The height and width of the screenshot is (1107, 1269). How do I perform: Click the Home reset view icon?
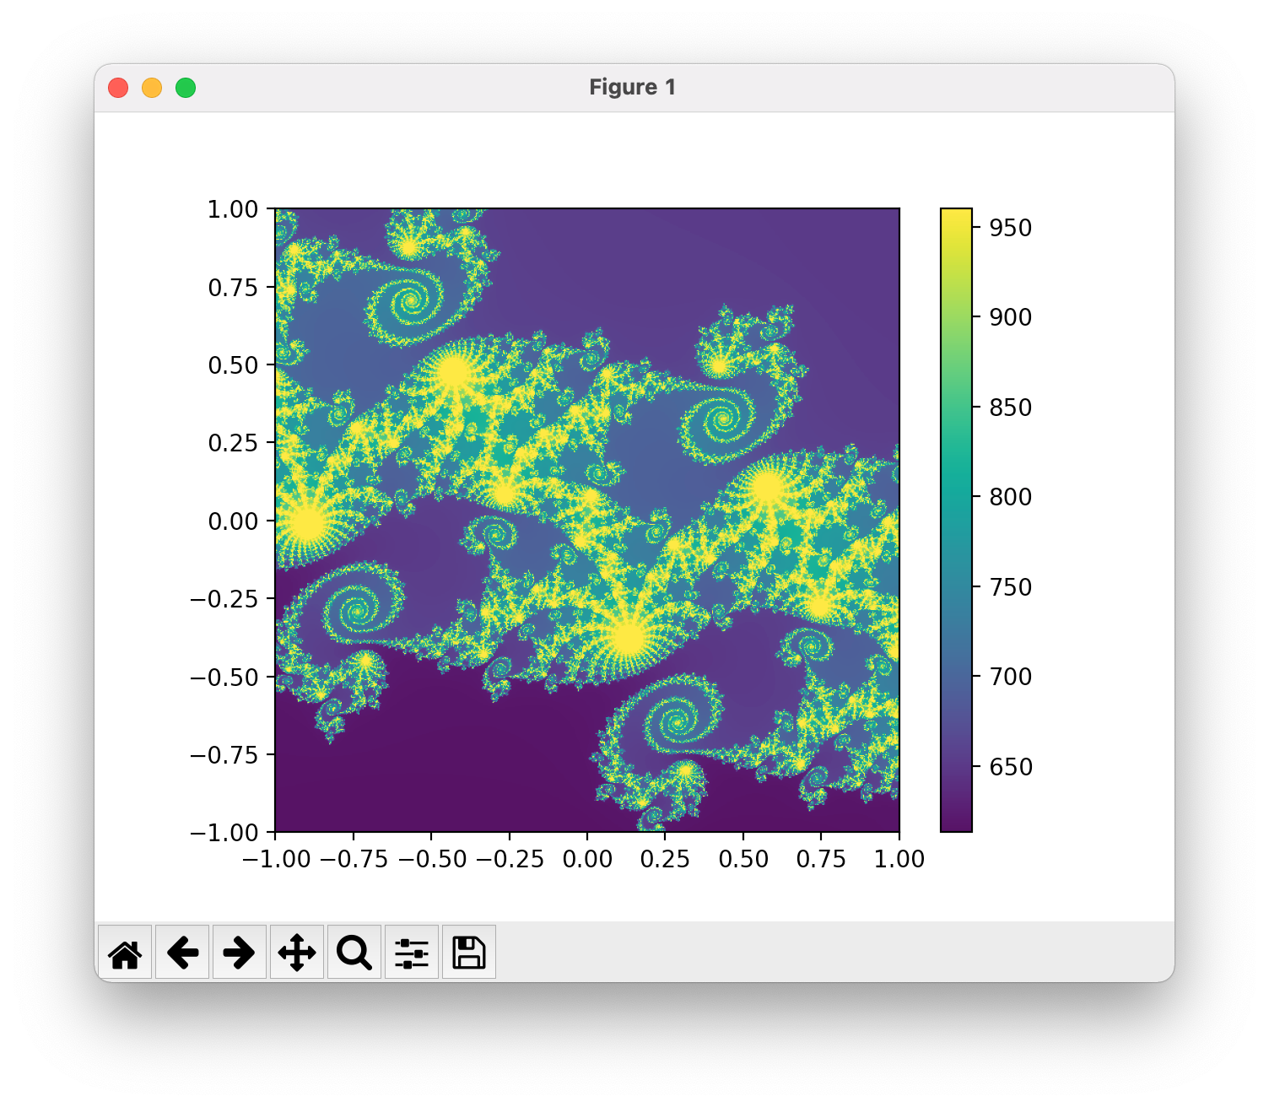tap(125, 953)
